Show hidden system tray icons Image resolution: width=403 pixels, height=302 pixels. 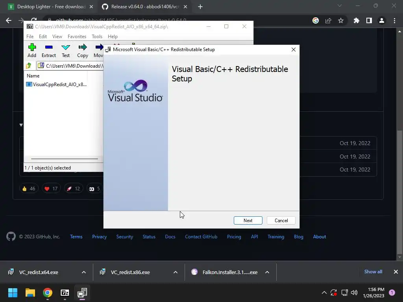click(324, 293)
